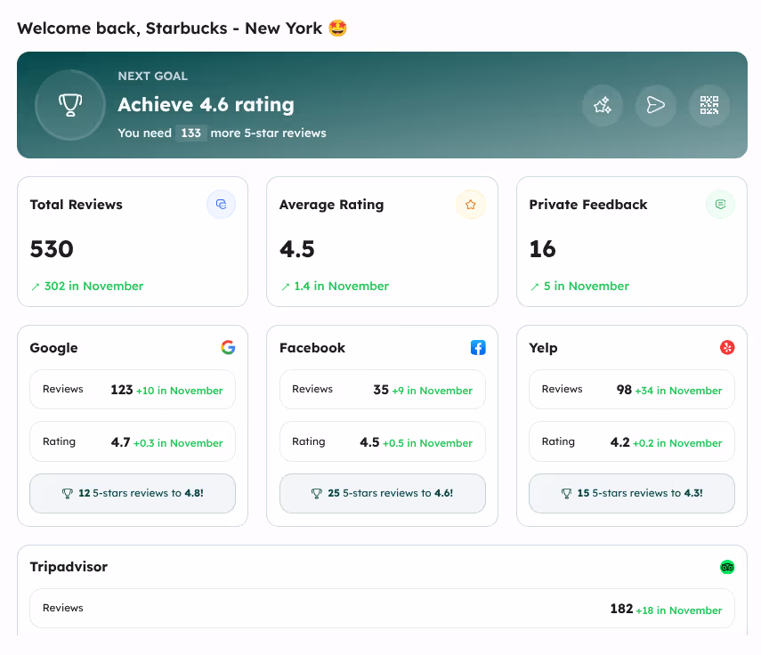Click '5 in November' text
This screenshot has width=761, height=655.
587,287
